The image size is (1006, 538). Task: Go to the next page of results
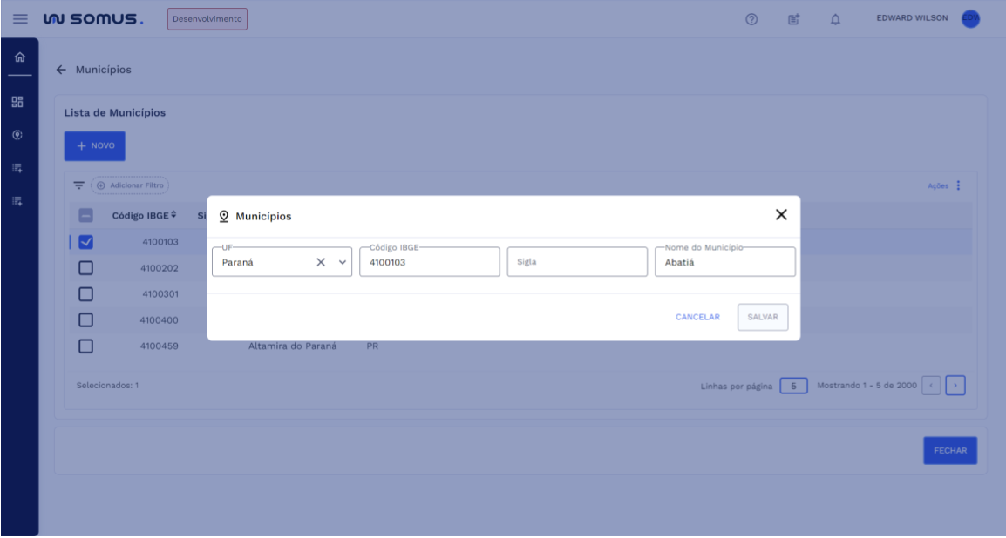click(956, 385)
